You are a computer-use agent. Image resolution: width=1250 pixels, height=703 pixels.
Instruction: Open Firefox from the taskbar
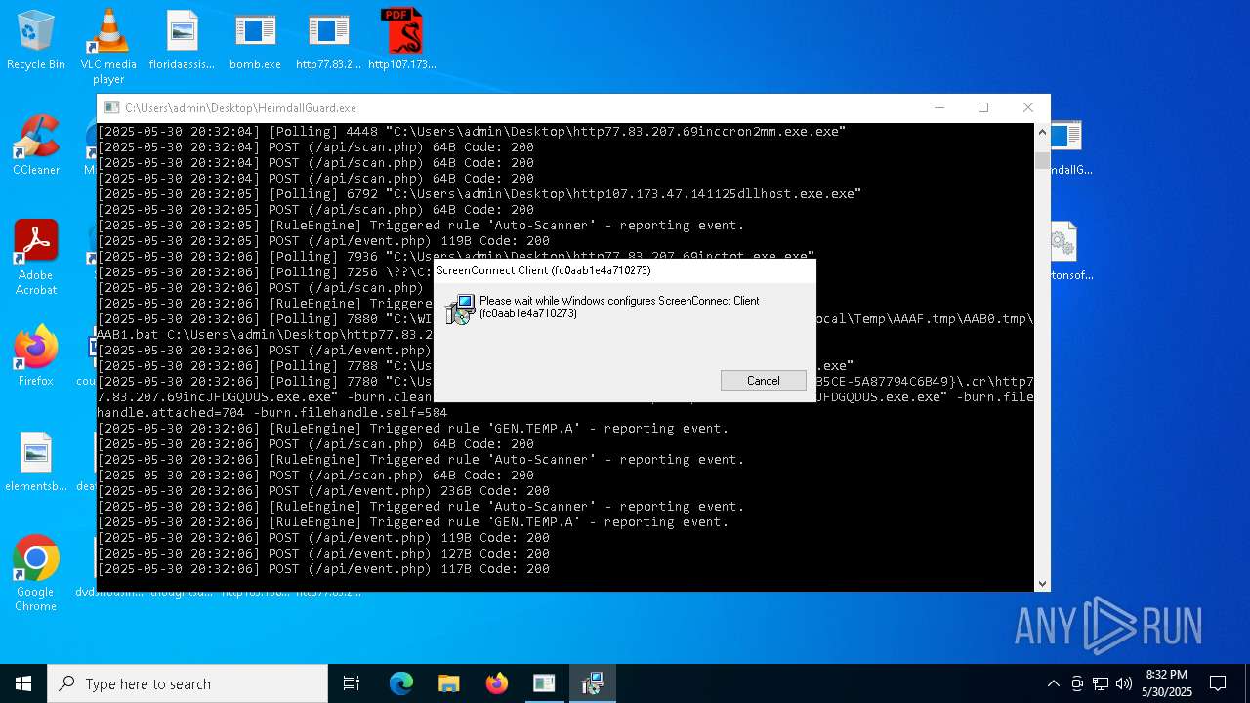pos(496,683)
